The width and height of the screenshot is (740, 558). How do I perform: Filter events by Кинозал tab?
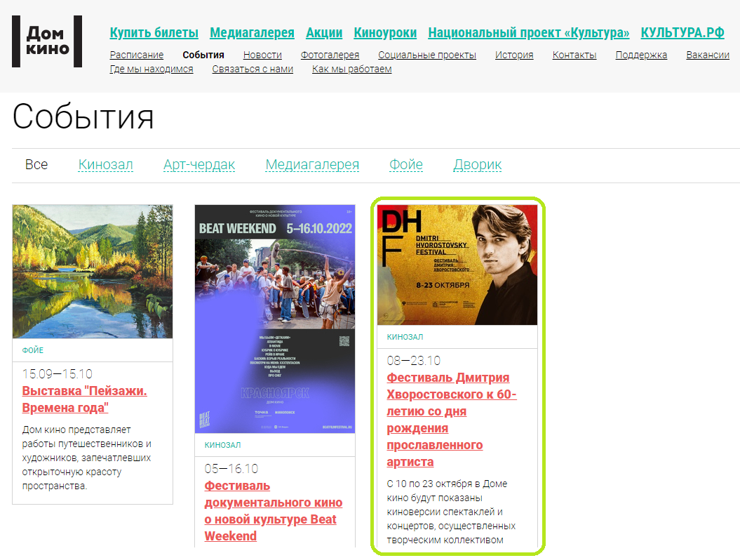pyautogui.click(x=105, y=165)
